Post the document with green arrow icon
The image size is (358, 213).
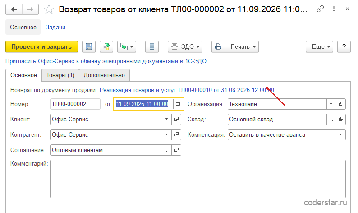[106, 46]
